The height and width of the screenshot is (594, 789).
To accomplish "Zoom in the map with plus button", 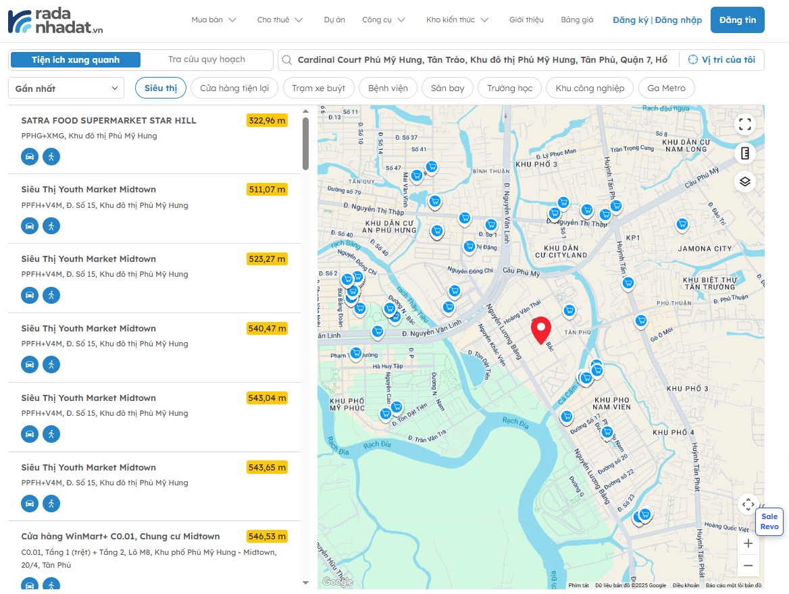I will point(748,543).
